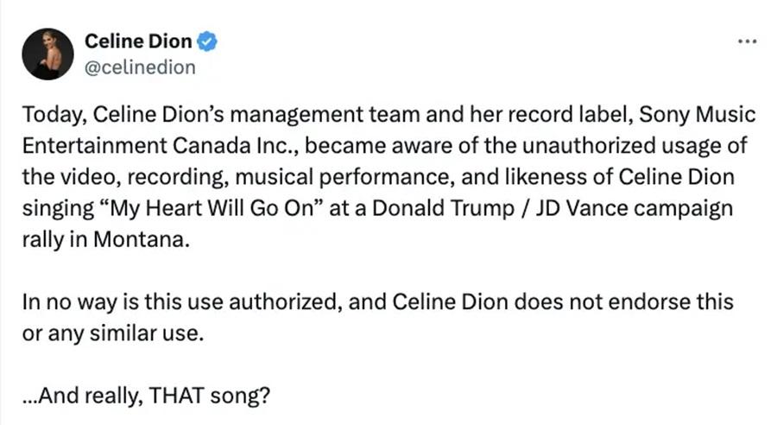Click the "or any similar use." line
This screenshot has height=425, width=777.
tap(112, 333)
